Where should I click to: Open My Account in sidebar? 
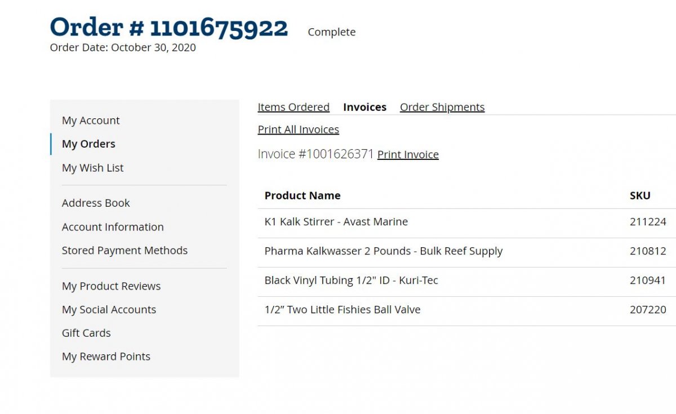pos(91,121)
